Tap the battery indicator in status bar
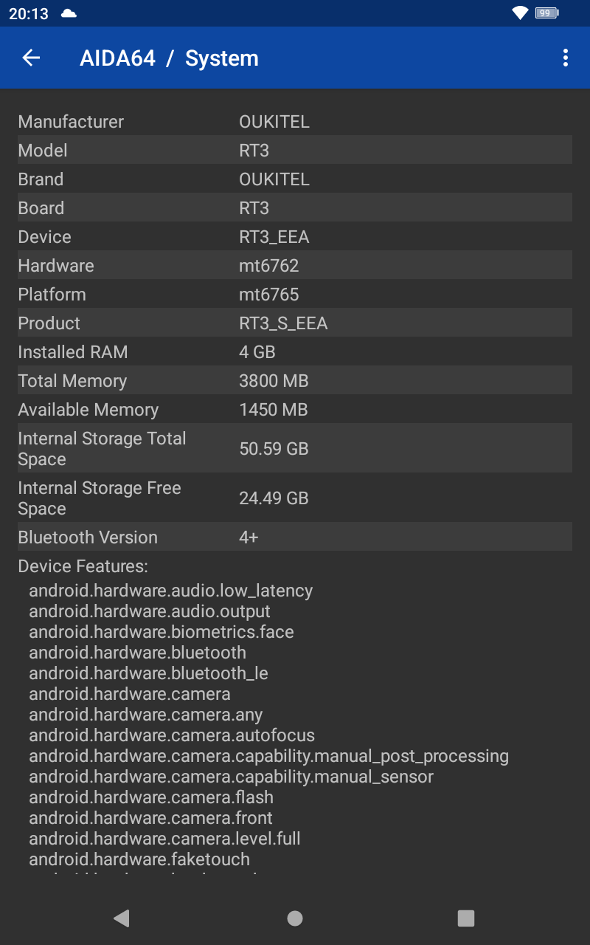This screenshot has height=945, width=590. tap(546, 13)
